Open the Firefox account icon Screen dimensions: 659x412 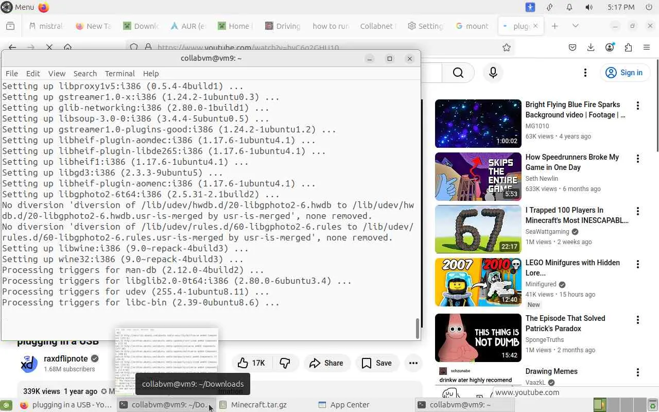pos(610,47)
